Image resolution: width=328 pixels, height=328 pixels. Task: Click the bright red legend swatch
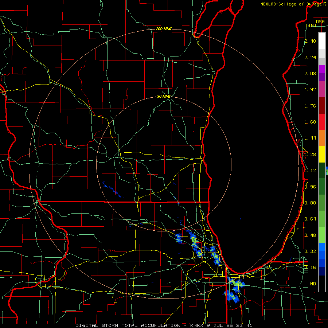pyautogui.click(x=322, y=122)
